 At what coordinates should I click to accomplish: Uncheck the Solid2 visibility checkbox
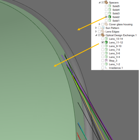pyautogui.click(x=106, y=17)
